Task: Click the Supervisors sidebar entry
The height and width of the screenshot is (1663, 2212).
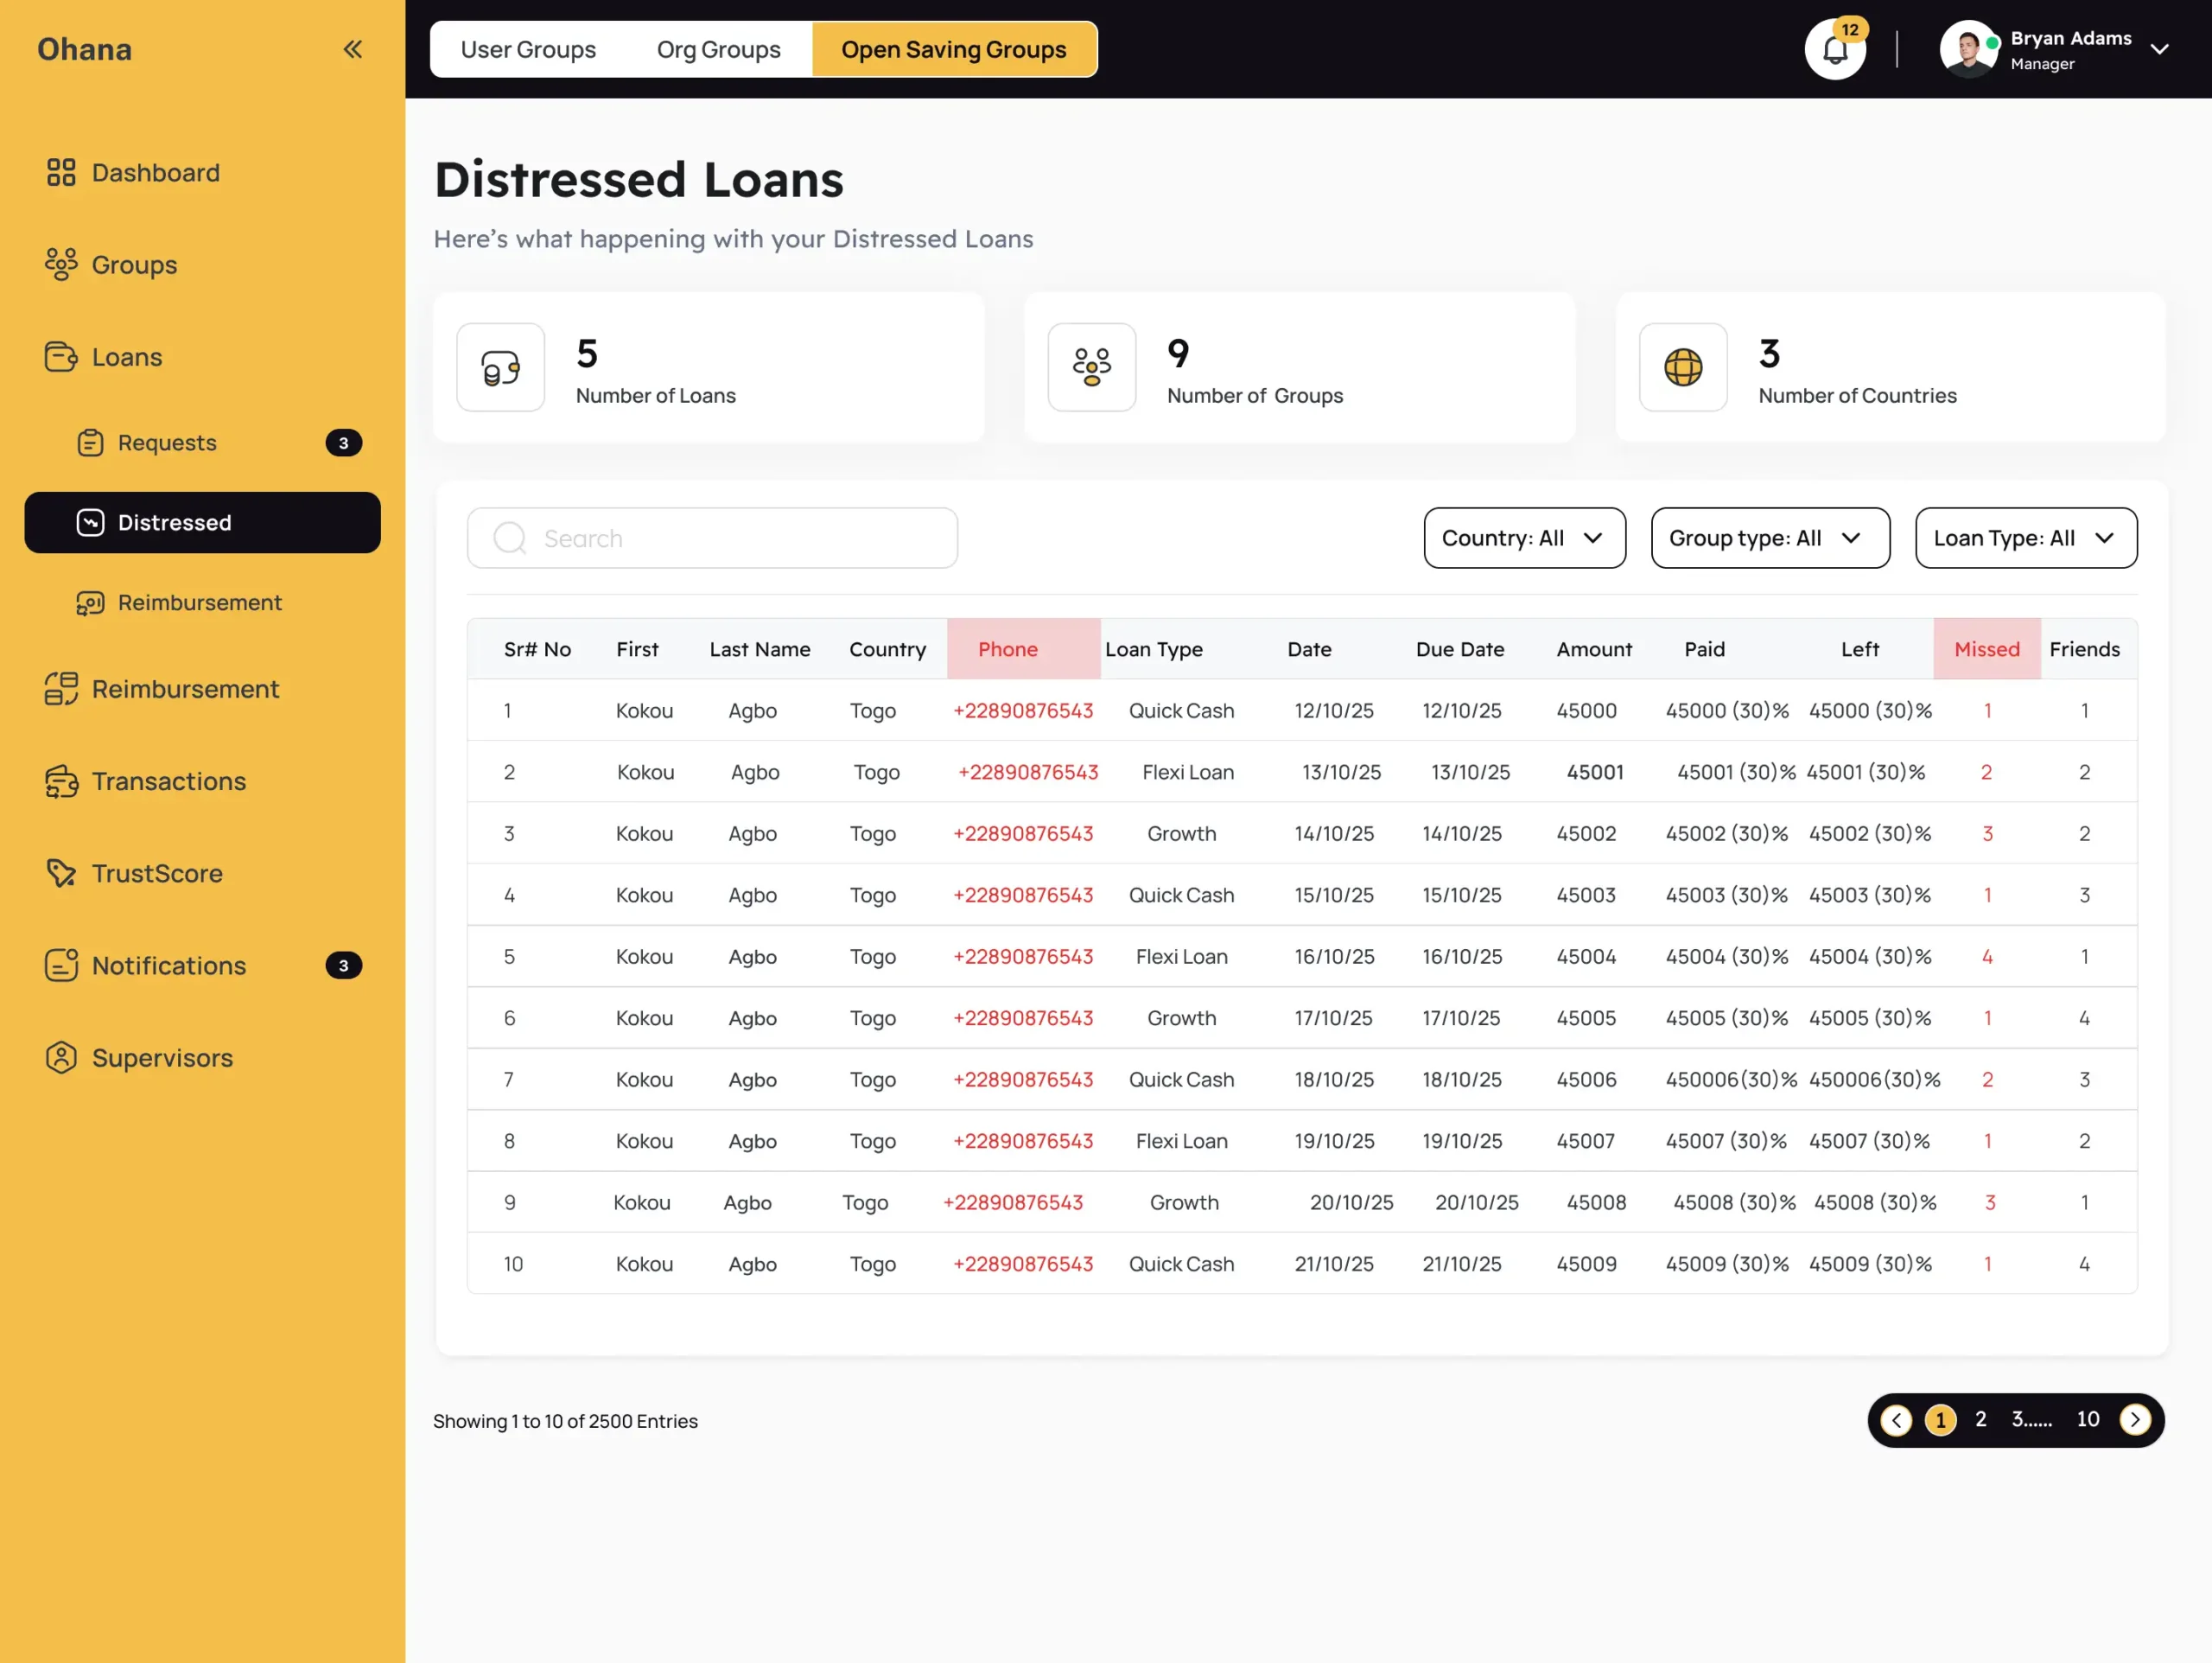Action: [x=162, y=1056]
